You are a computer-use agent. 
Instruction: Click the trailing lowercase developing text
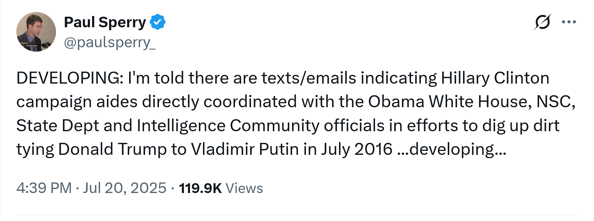click(453, 149)
